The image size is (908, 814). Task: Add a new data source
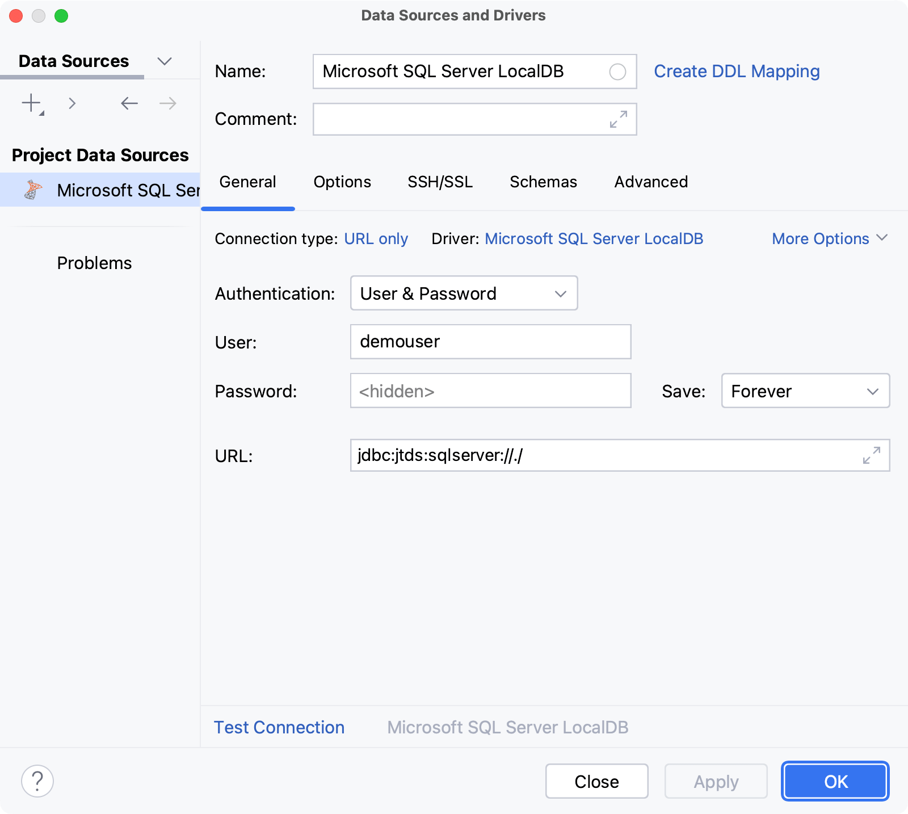click(31, 103)
